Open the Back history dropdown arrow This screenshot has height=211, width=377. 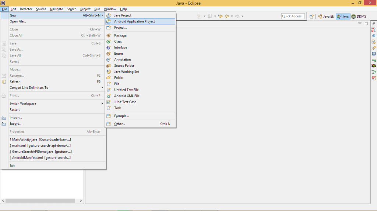click(232, 16)
